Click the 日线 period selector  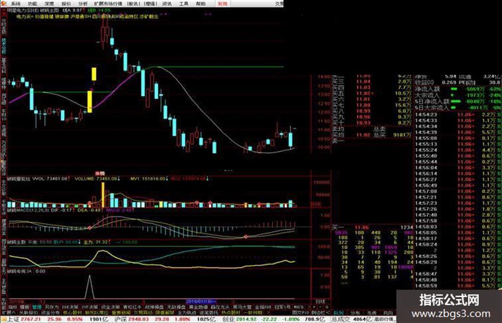pyautogui.click(x=320, y=301)
